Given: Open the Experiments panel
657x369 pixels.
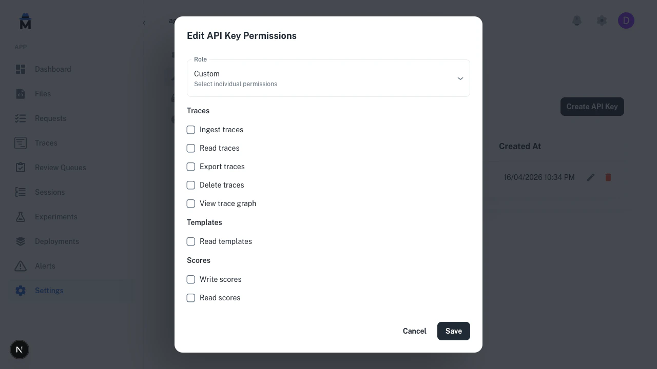Looking at the screenshot, I should point(56,217).
